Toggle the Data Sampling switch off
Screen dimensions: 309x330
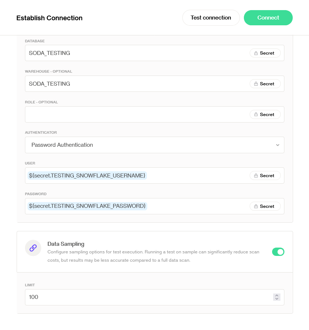coord(278,252)
